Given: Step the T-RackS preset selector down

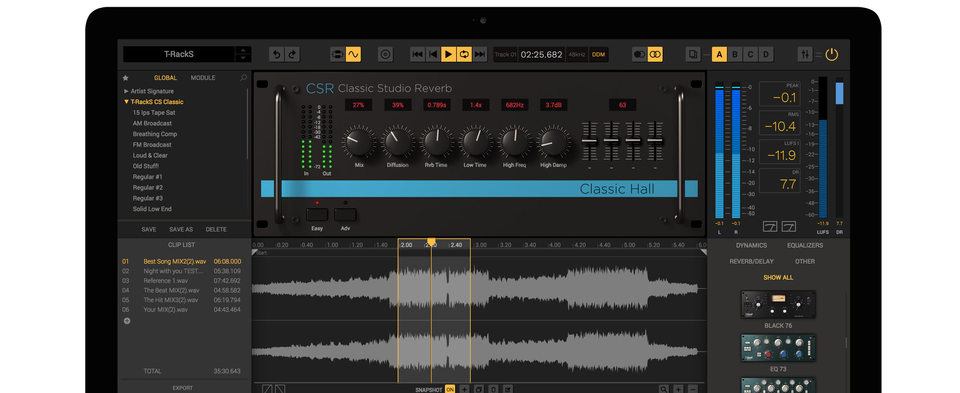Looking at the screenshot, I should click(243, 58).
